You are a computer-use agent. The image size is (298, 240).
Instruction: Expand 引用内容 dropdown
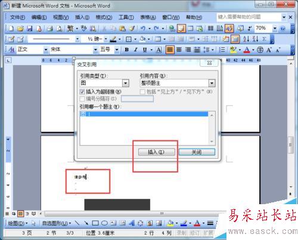(212, 83)
